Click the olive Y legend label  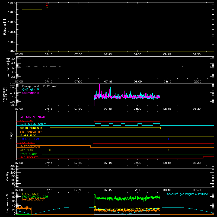click(47, 8)
